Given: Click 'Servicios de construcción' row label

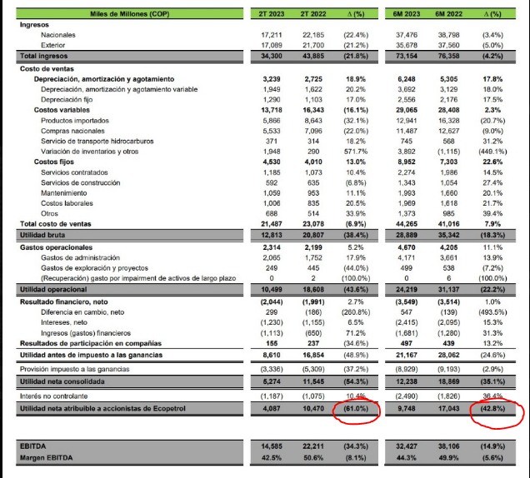Looking at the screenshot, I should (x=81, y=182).
